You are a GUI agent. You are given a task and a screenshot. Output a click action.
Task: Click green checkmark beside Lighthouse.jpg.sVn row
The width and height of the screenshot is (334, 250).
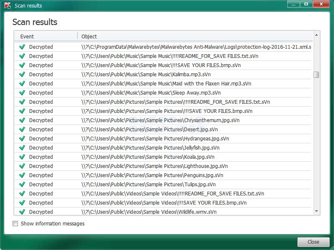[22, 166]
